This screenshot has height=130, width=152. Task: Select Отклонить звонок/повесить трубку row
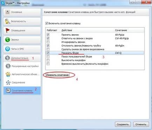click(x=95, y=45)
